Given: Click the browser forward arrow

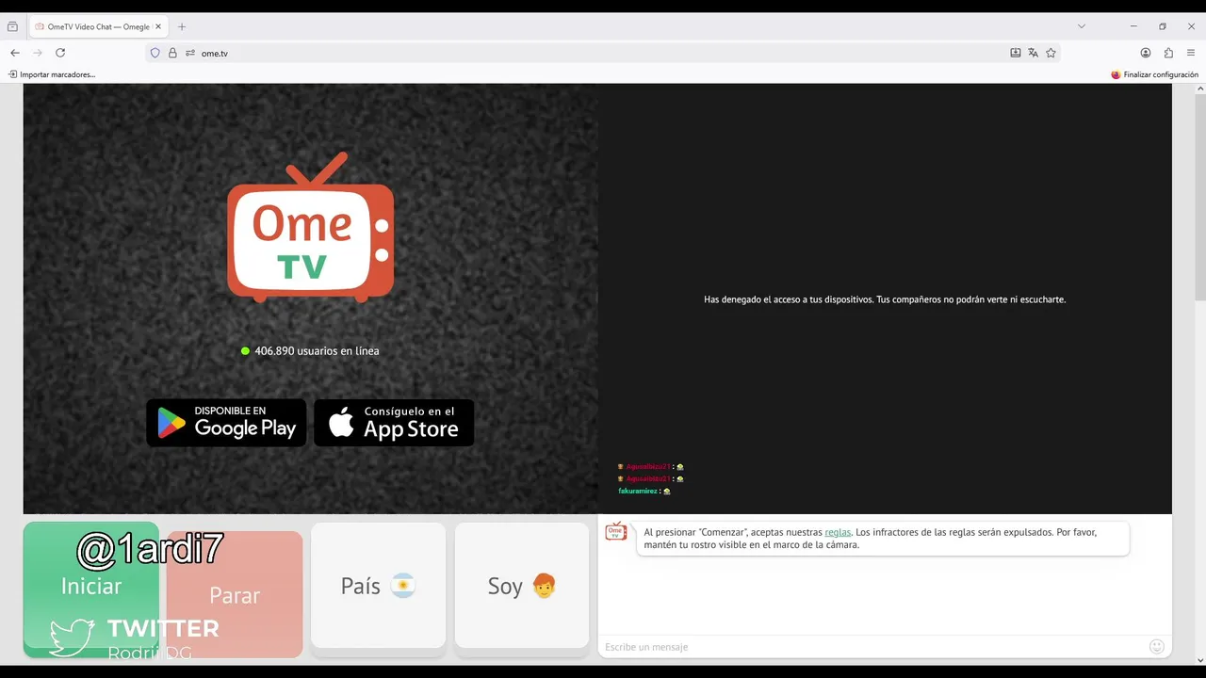Looking at the screenshot, I should coord(38,53).
